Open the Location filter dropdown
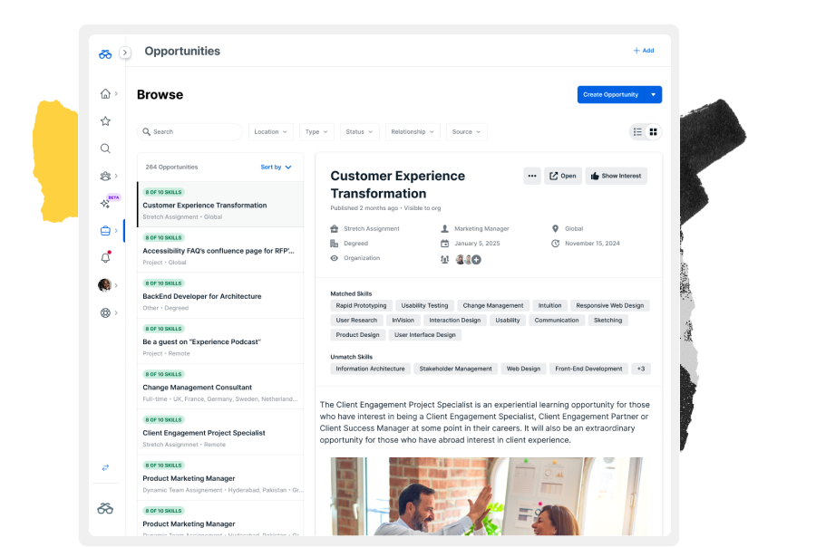Image resolution: width=816 pixels, height=547 pixels. tap(270, 132)
